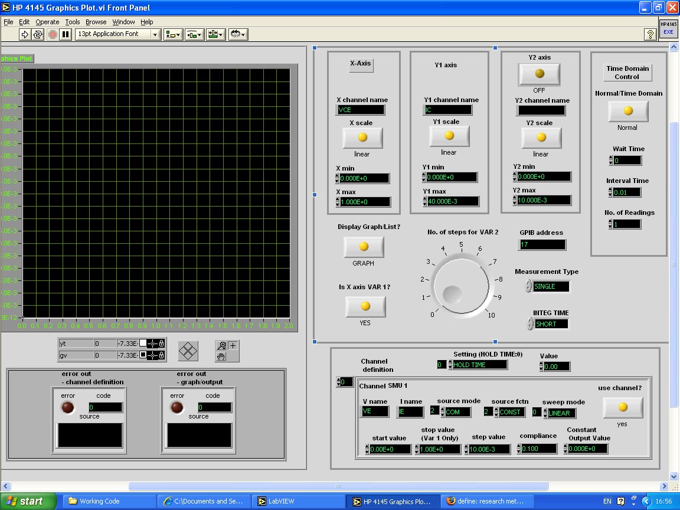Click the X-Axis button
Screen dimensions: 680x510
point(361,64)
